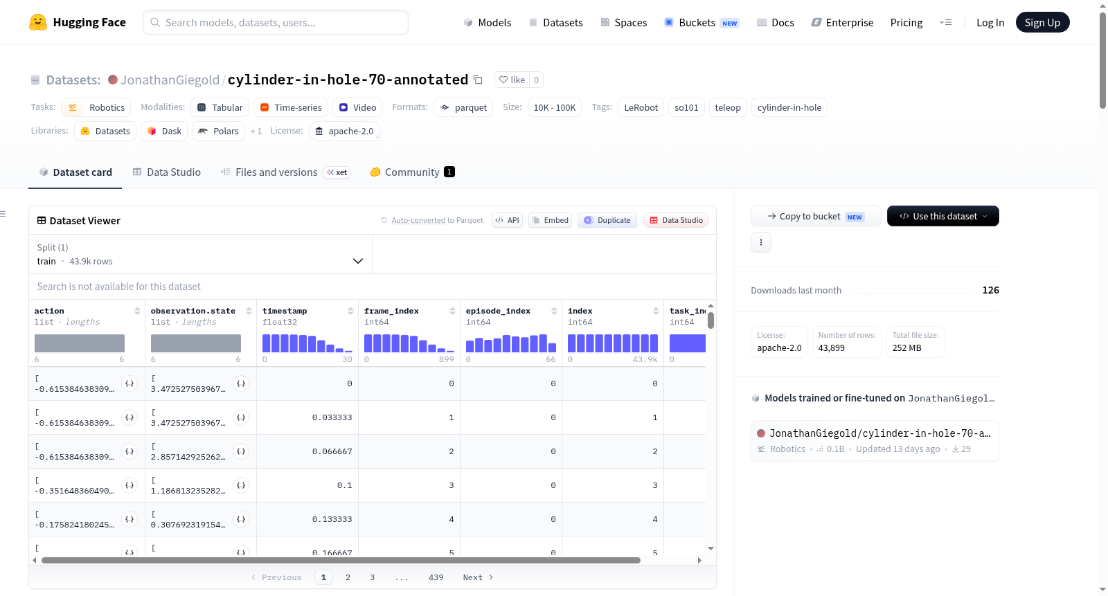Open the trained model card JonathanGiegold/cylinder-in-hole-70-a…

875,440
